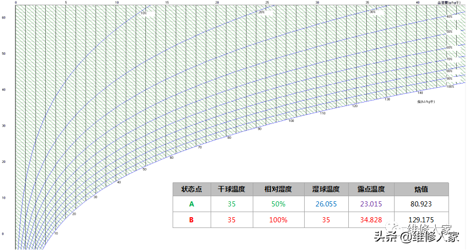Select the 34.828 dew point value
Image resolution: width=467 pixels, height=250 pixels.
coord(371,220)
